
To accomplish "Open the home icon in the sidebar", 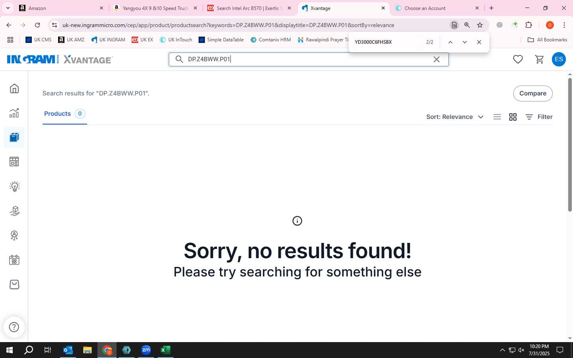I will click(14, 88).
